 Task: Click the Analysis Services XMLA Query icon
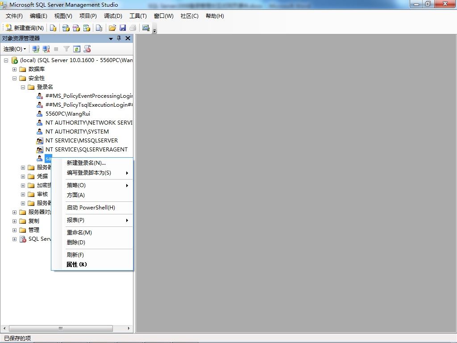pyautogui.click(x=87, y=28)
